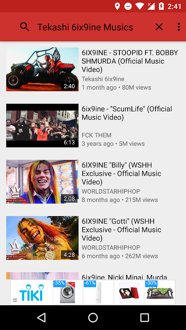
Task: Tap the Gotti video thumbnail image
Action: click(43, 238)
